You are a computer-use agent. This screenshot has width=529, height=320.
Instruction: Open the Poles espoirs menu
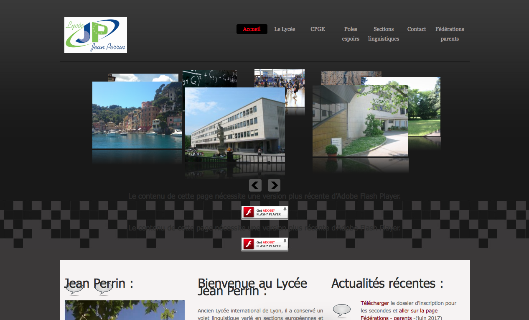(351, 34)
